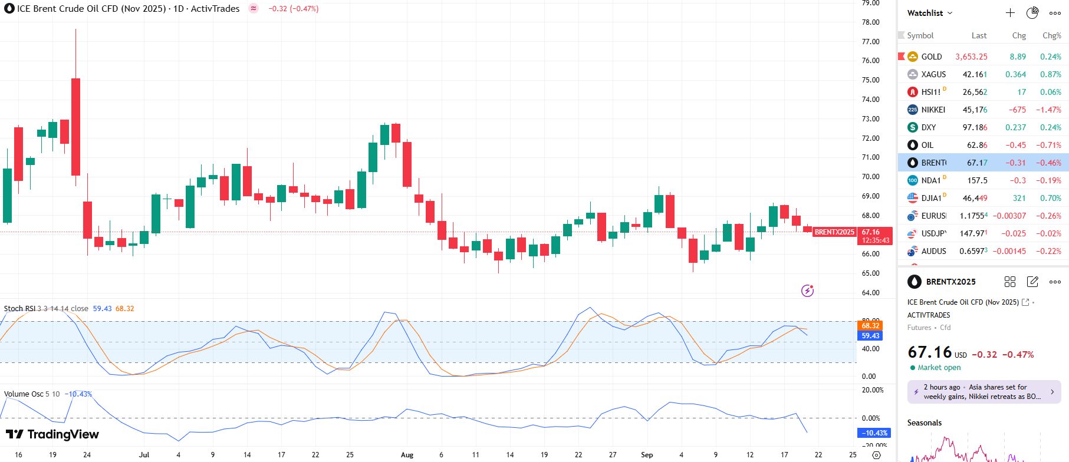
Task: Open the BRENTX2025 details more-options menu
Action: pyautogui.click(x=1055, y=282)
